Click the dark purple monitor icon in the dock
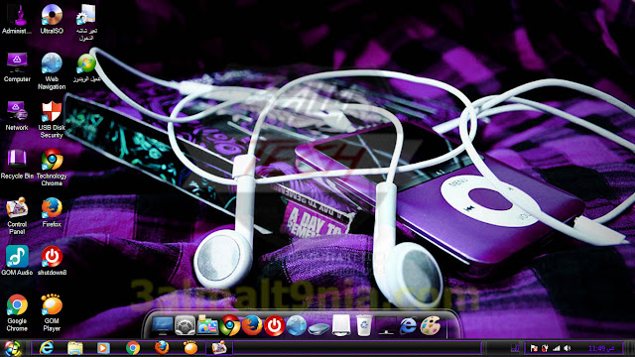 tap(386, 325)
